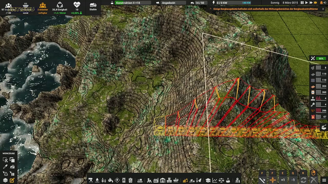Toggle the ramp slope direction button
The height and width of the screenshot is (184, 328).
pyautogui.click(x=262, y=180)
